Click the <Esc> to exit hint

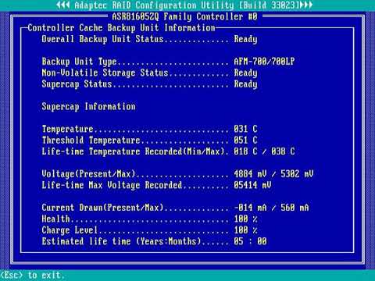click(32, 275)
